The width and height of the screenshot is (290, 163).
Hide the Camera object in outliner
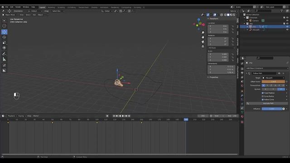287,20
